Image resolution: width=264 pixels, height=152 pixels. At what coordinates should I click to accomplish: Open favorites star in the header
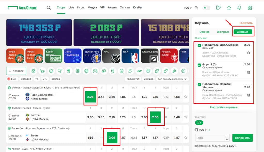(229, 8)
